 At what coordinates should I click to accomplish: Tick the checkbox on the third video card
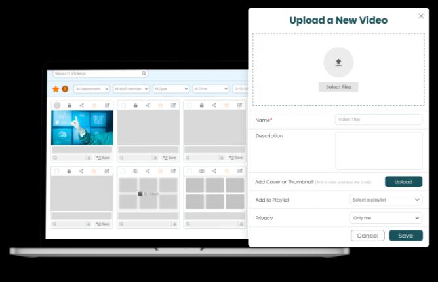(189, 105)
